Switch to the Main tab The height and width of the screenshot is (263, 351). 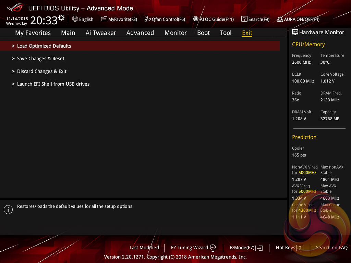[68, 33]
